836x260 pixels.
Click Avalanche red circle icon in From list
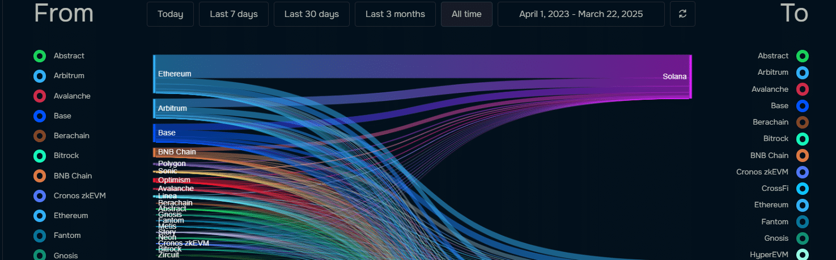40,96
